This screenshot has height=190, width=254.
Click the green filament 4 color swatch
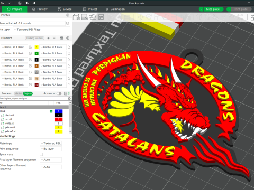pyautogui.click(x=37, y=53)
